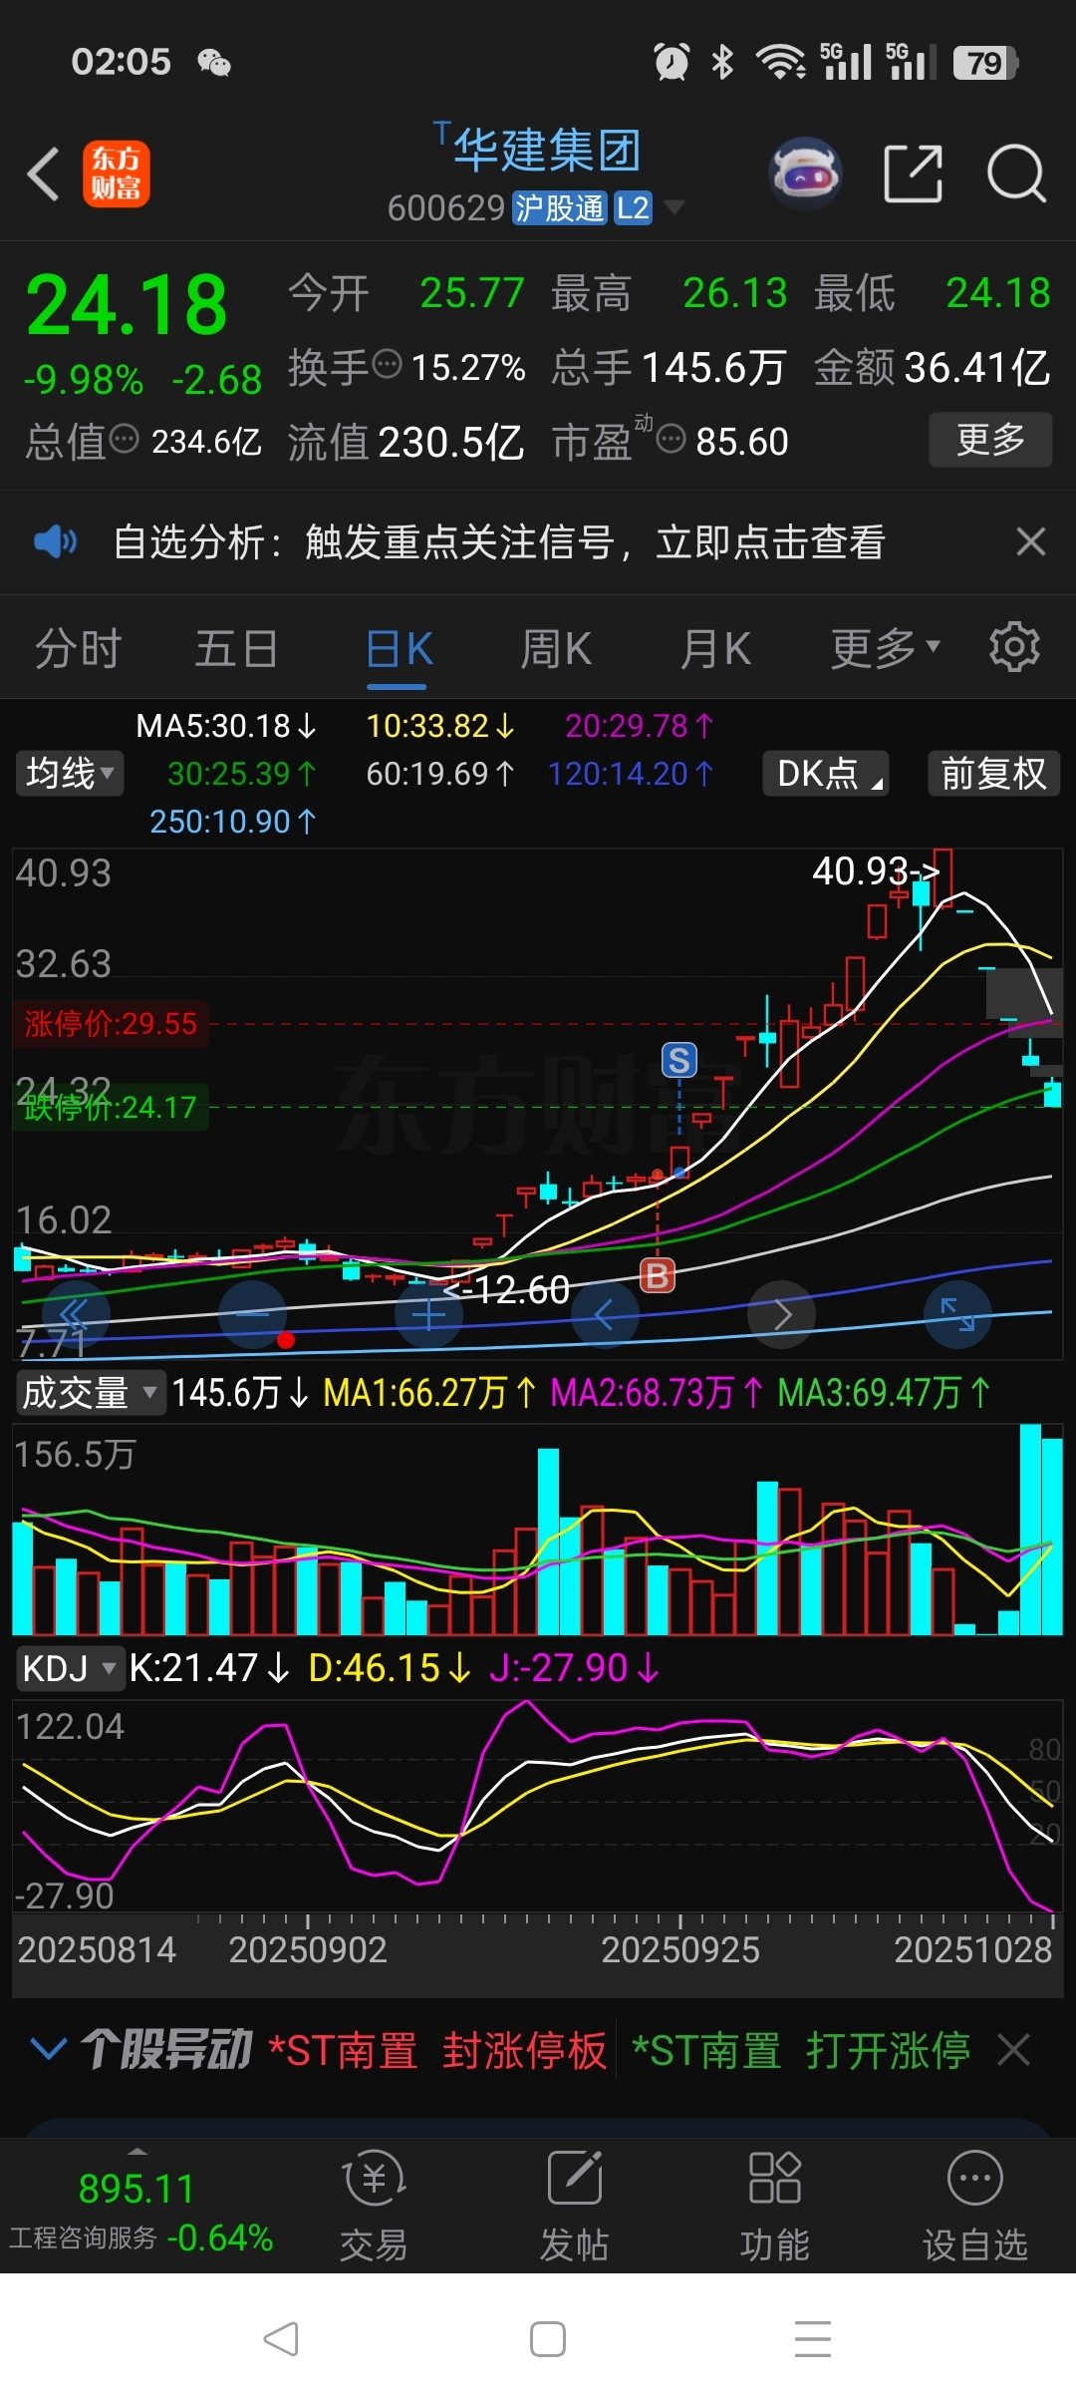Image resolution: width=1076 pixels, height=2405 pixels.
Task: Open chart settings gear icon
Action: [x=1014, y=647]
